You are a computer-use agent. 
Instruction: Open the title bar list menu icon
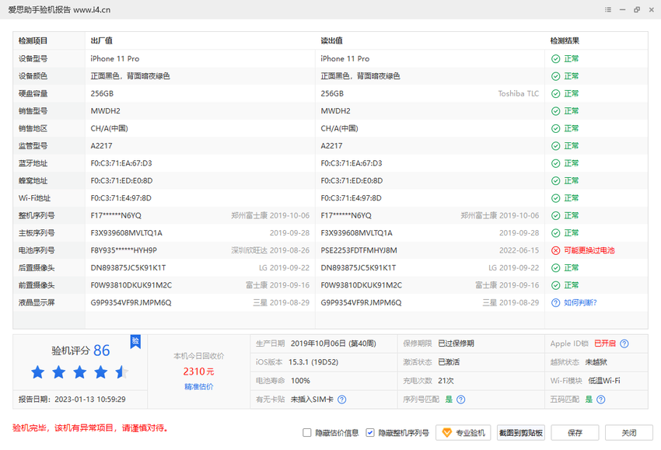[608, 9]
